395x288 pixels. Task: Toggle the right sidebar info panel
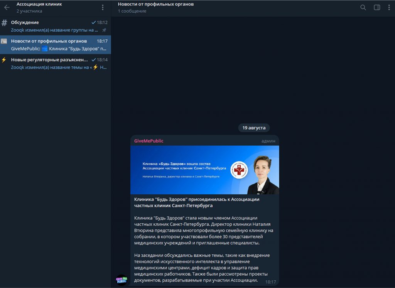(x=377, y=7)
